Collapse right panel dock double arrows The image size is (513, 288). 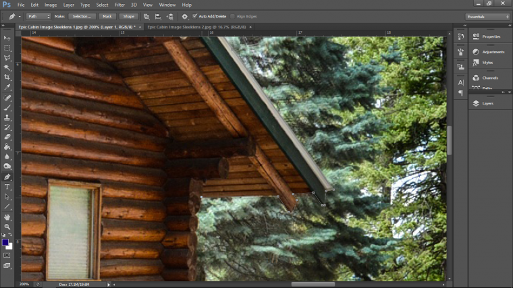[510, 25]
